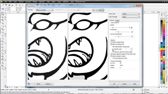The height and width of the screenshot is (94, 168).
Task: Open the Tools menu
Action: pos(59,2)
